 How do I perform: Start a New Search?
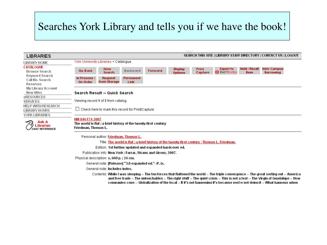tap(109, 71)
